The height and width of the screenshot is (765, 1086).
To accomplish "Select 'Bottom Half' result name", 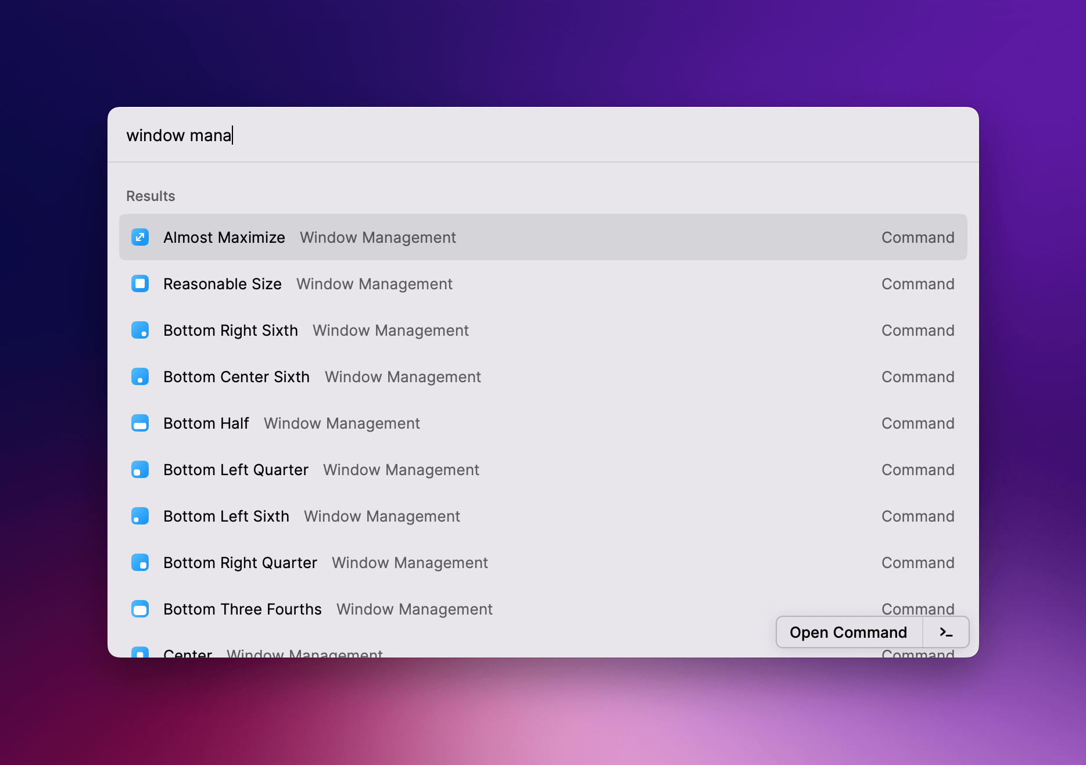I will point(206,423).
